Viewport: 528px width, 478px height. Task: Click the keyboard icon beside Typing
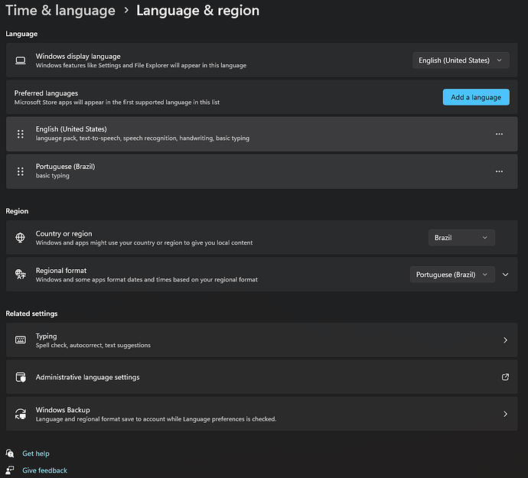[21, 340]
